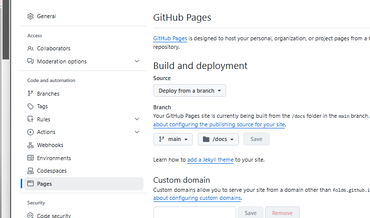Open the main branch dropdown
The height and width of the screenshot is (218, 370).
[x=173, y=139]
